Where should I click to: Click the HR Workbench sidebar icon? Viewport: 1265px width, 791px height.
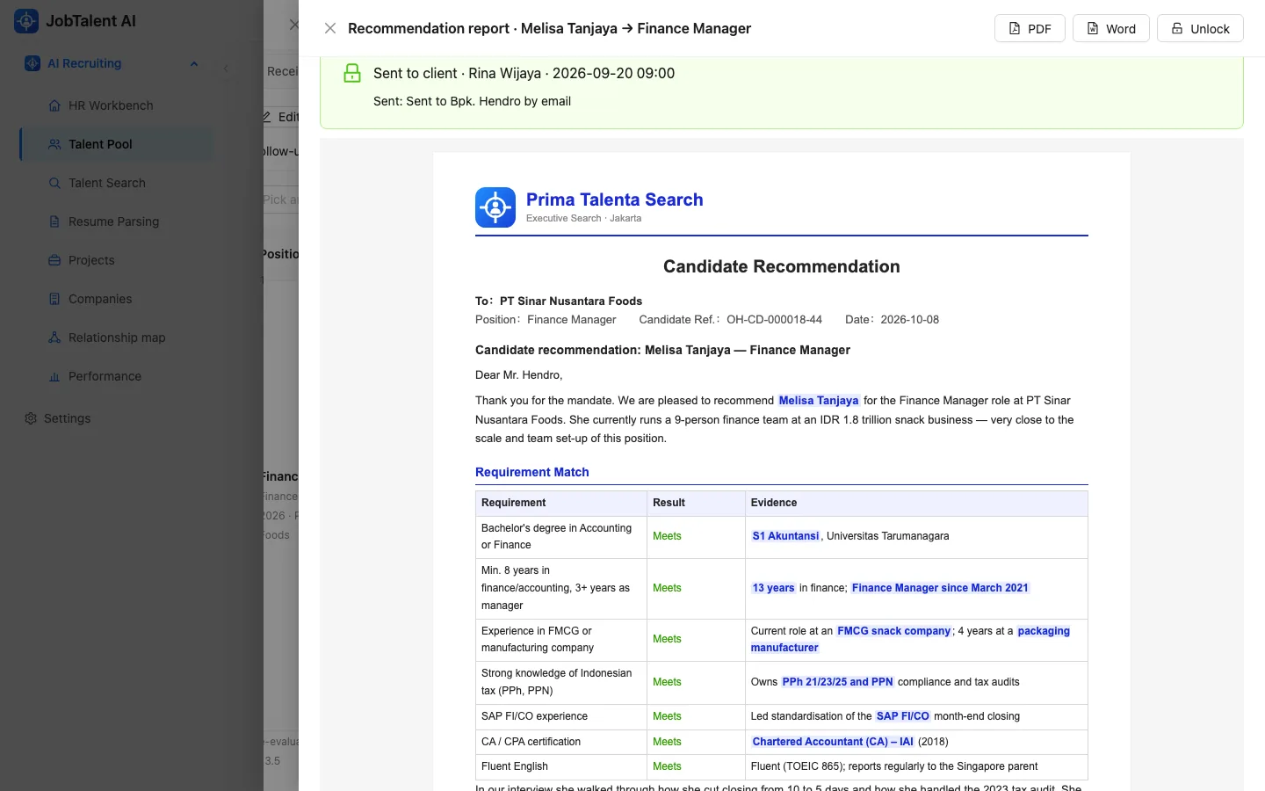coord(54,105)
